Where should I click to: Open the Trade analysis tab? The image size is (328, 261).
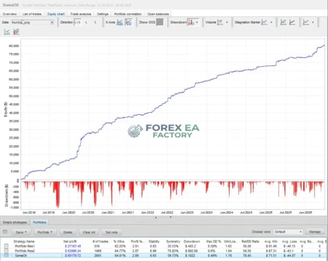80,14
